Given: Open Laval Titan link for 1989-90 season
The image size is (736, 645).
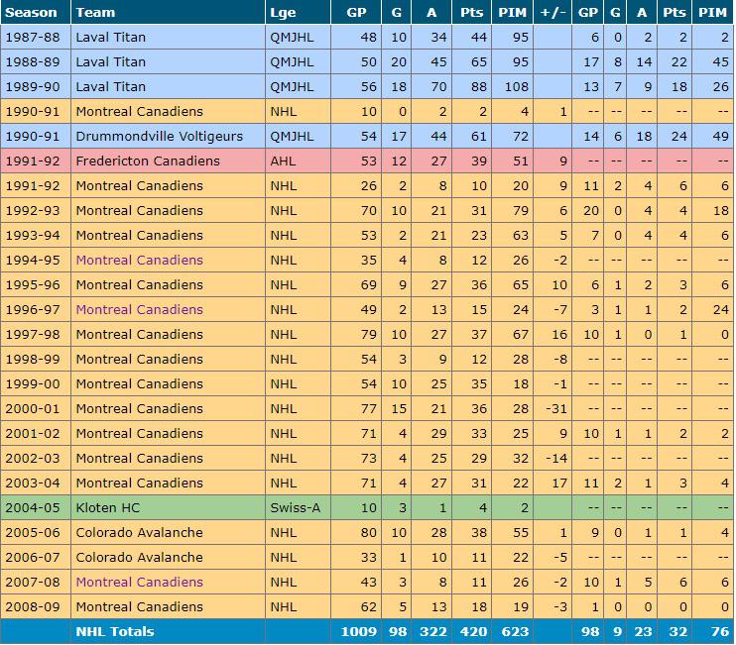Looking at the screenshot, I should [x=110, y=86].
